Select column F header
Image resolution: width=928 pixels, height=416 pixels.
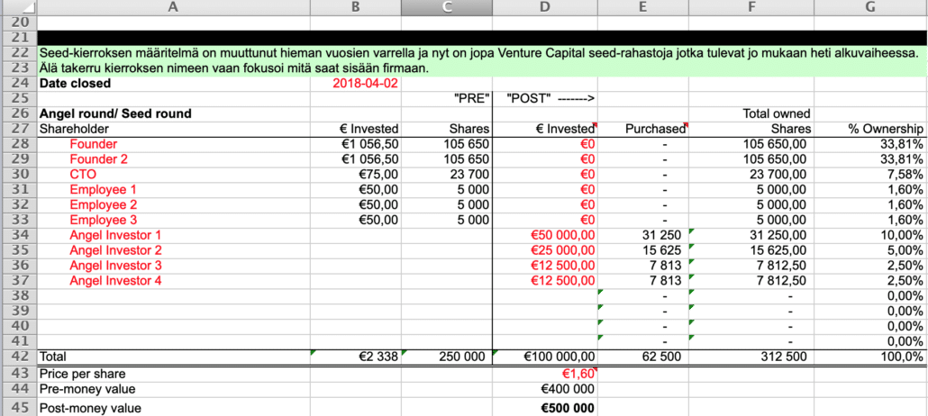pos(751,8)
